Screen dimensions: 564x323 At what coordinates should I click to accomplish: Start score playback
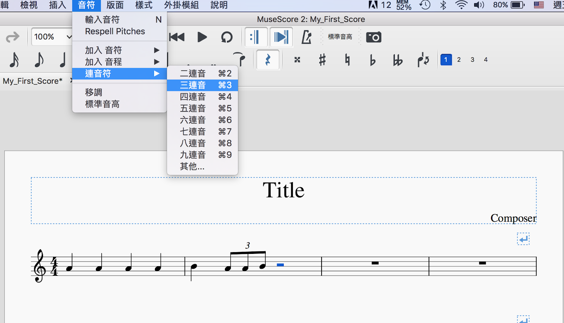tap(202, 37)
